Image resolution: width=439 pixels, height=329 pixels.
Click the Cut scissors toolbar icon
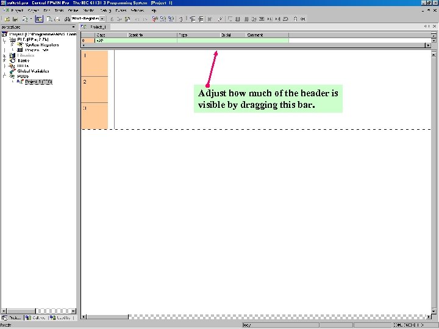coord(112,19)
